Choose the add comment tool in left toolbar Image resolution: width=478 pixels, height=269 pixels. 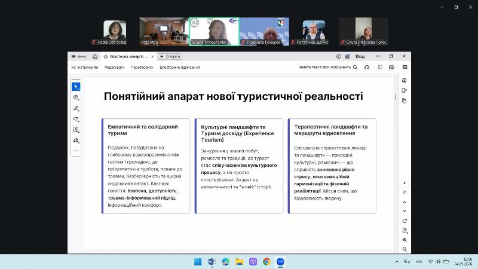point(76,97)
